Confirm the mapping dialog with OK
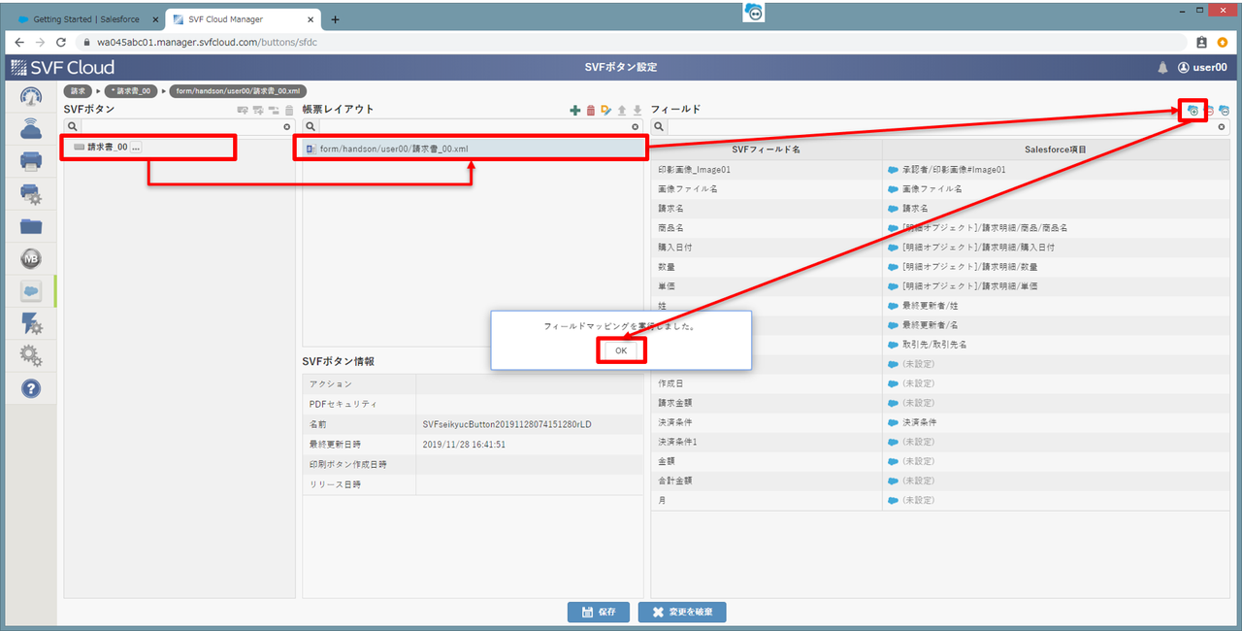The height and width of the screenshot is (631, 1242). (621, 349)
